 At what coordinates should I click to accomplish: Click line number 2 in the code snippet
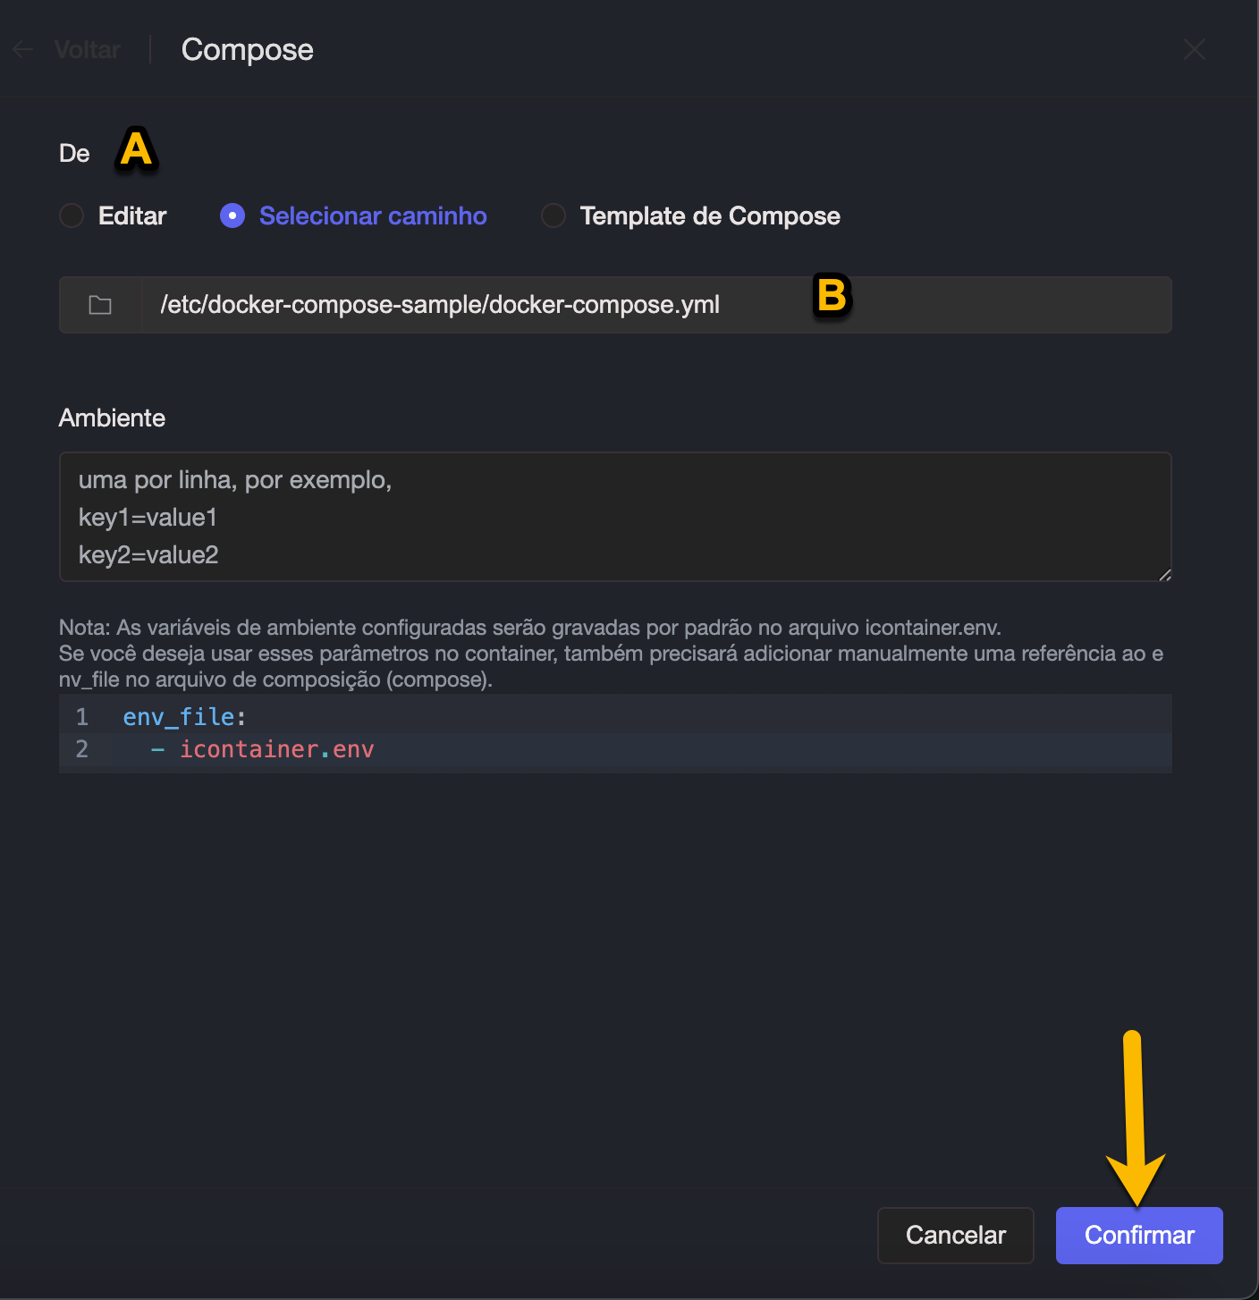pyautogui.click(x=81, y=749)
